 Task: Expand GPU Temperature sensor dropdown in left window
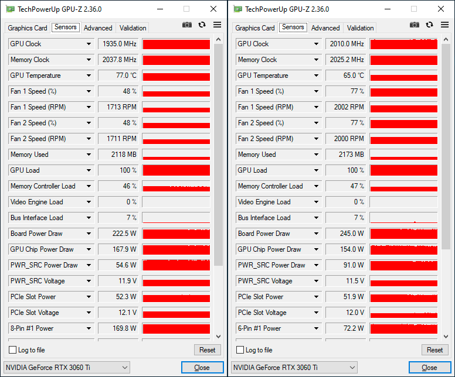pyautogui.click(x=89, y=76)
